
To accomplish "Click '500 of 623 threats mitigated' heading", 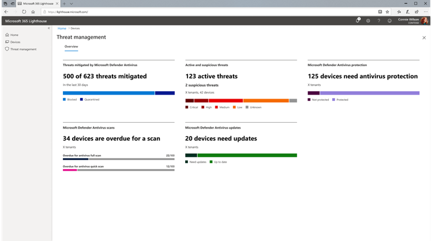I will pos(105,76).
